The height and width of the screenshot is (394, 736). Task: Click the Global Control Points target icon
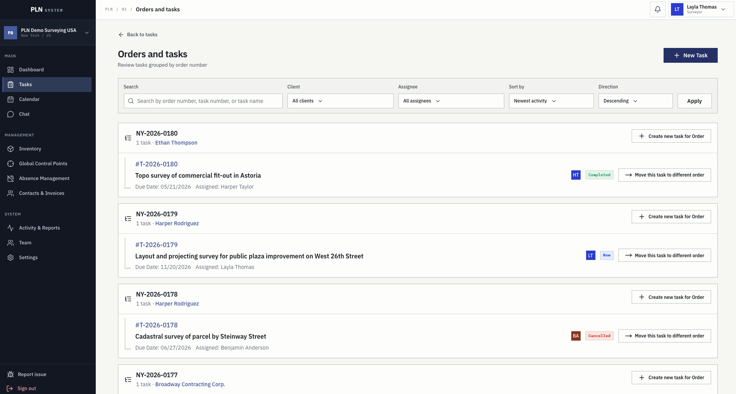11,164
